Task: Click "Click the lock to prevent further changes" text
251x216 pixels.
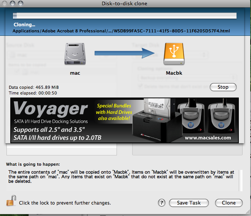Action: click(x=65, y=203)
